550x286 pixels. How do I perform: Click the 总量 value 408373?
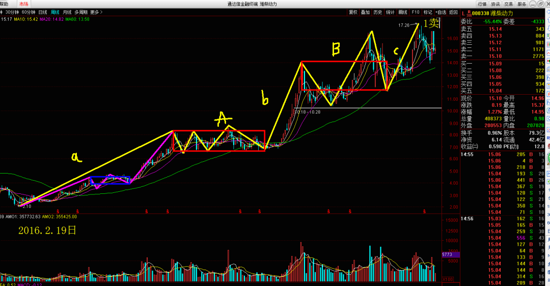coord(493,119)
